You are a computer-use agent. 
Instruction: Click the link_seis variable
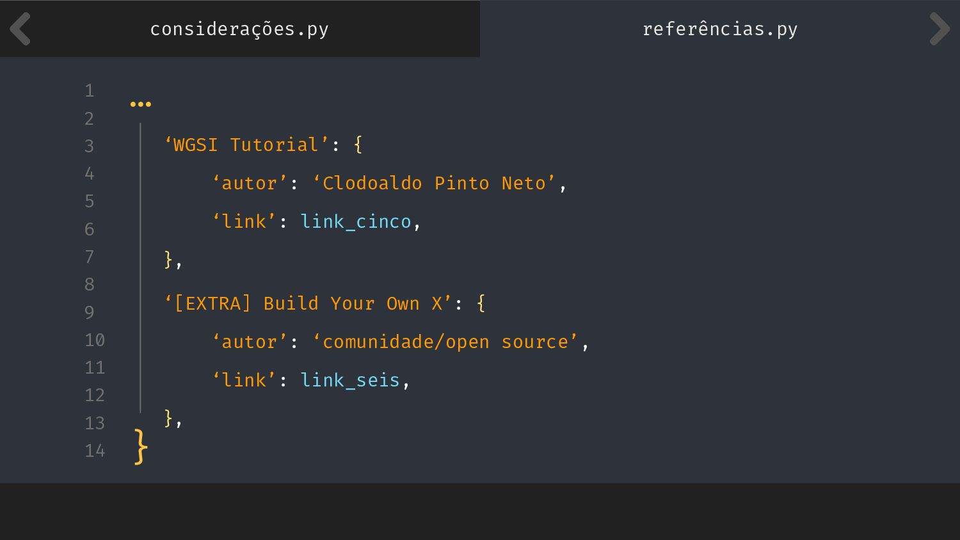pos(350,380)
